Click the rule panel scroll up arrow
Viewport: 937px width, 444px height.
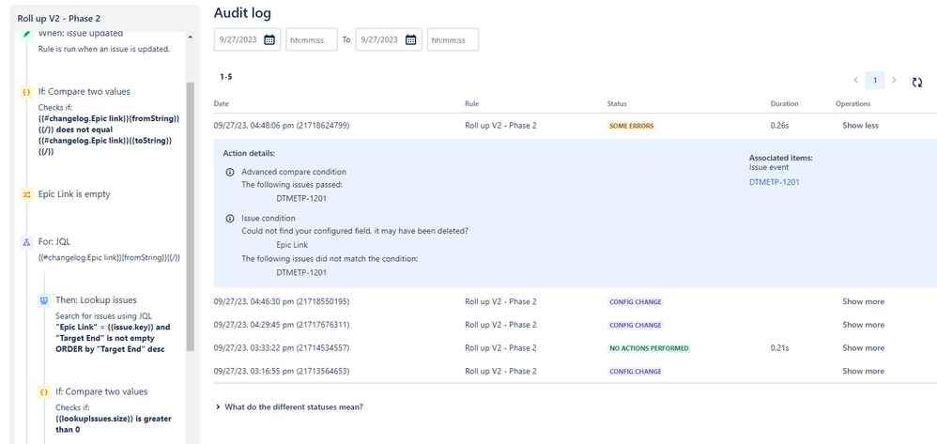coord(191,37)
